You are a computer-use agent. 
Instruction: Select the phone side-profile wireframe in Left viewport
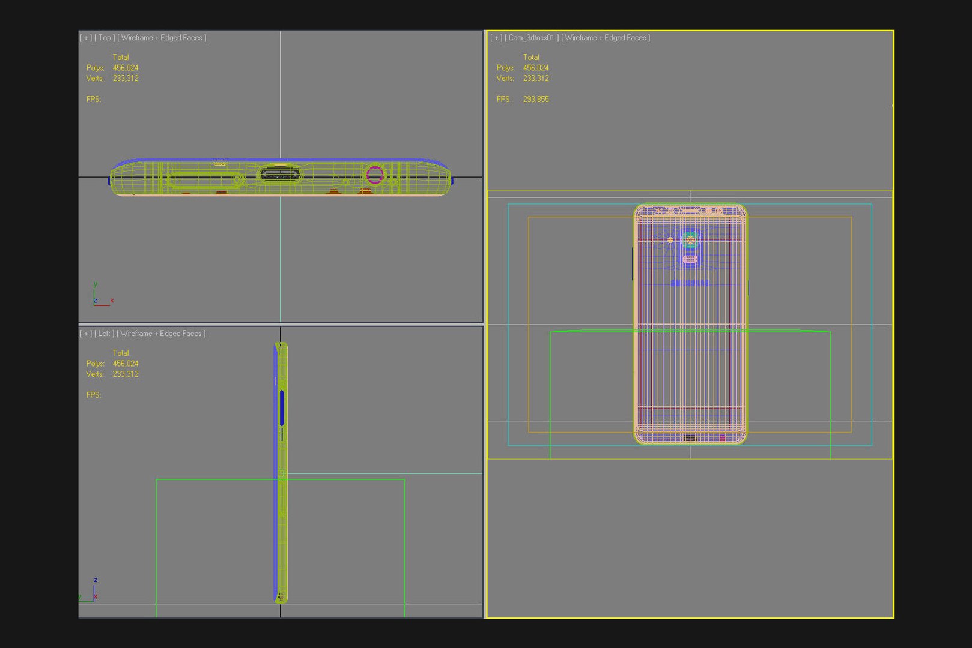tap(281, 472)
